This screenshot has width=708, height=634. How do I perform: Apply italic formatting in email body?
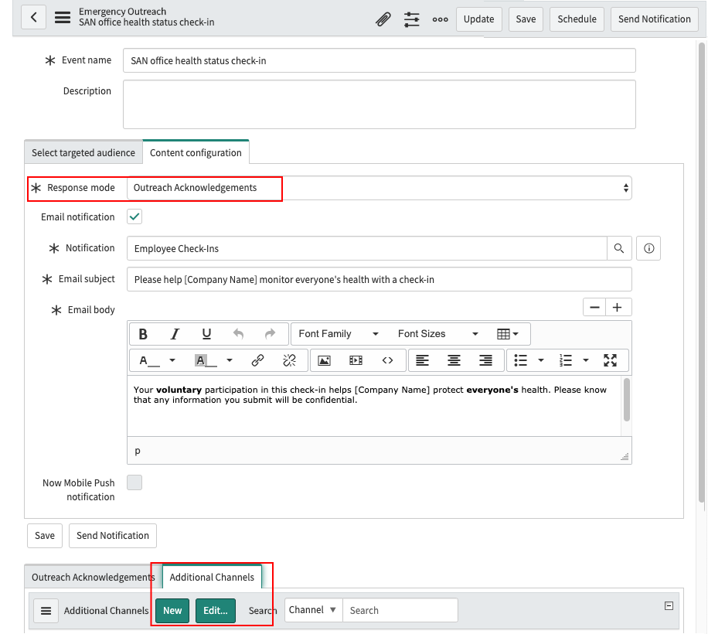(x=175, y=334)
